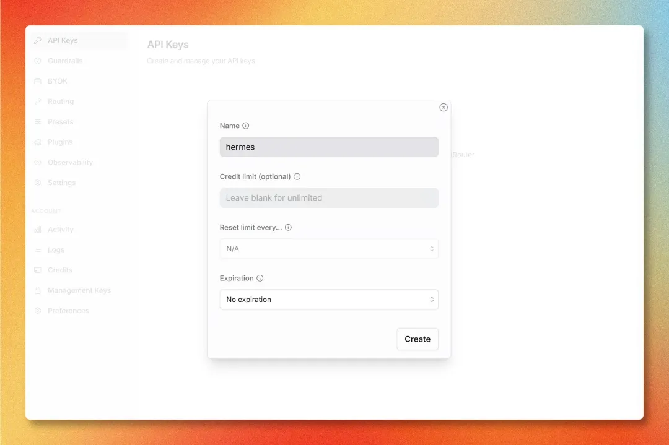This screenshot has height=445, width=669.
Task: Open Management Keys in the sidebar
Action: pos(79,290)
